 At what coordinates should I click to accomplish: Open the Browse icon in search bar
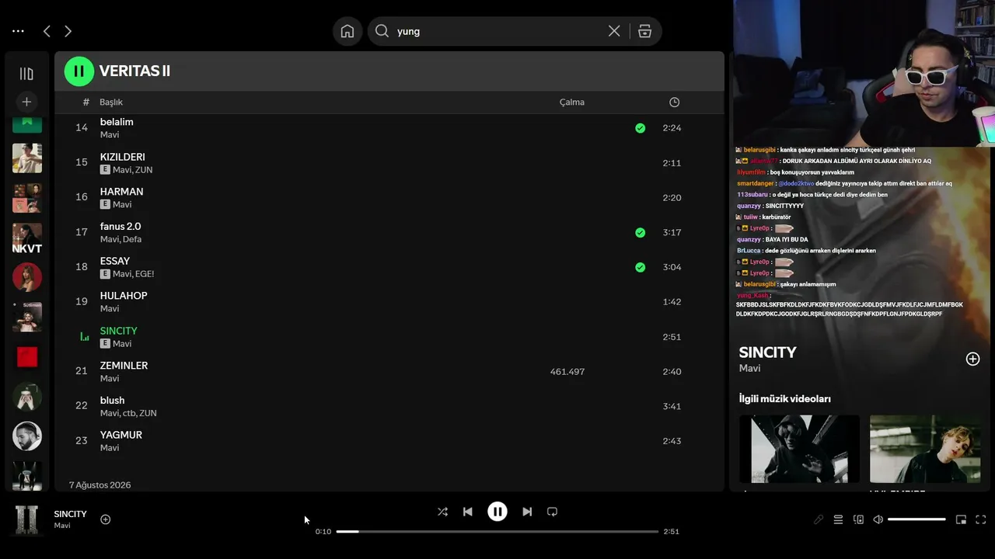pyautogui.click(x=644, y=31)
